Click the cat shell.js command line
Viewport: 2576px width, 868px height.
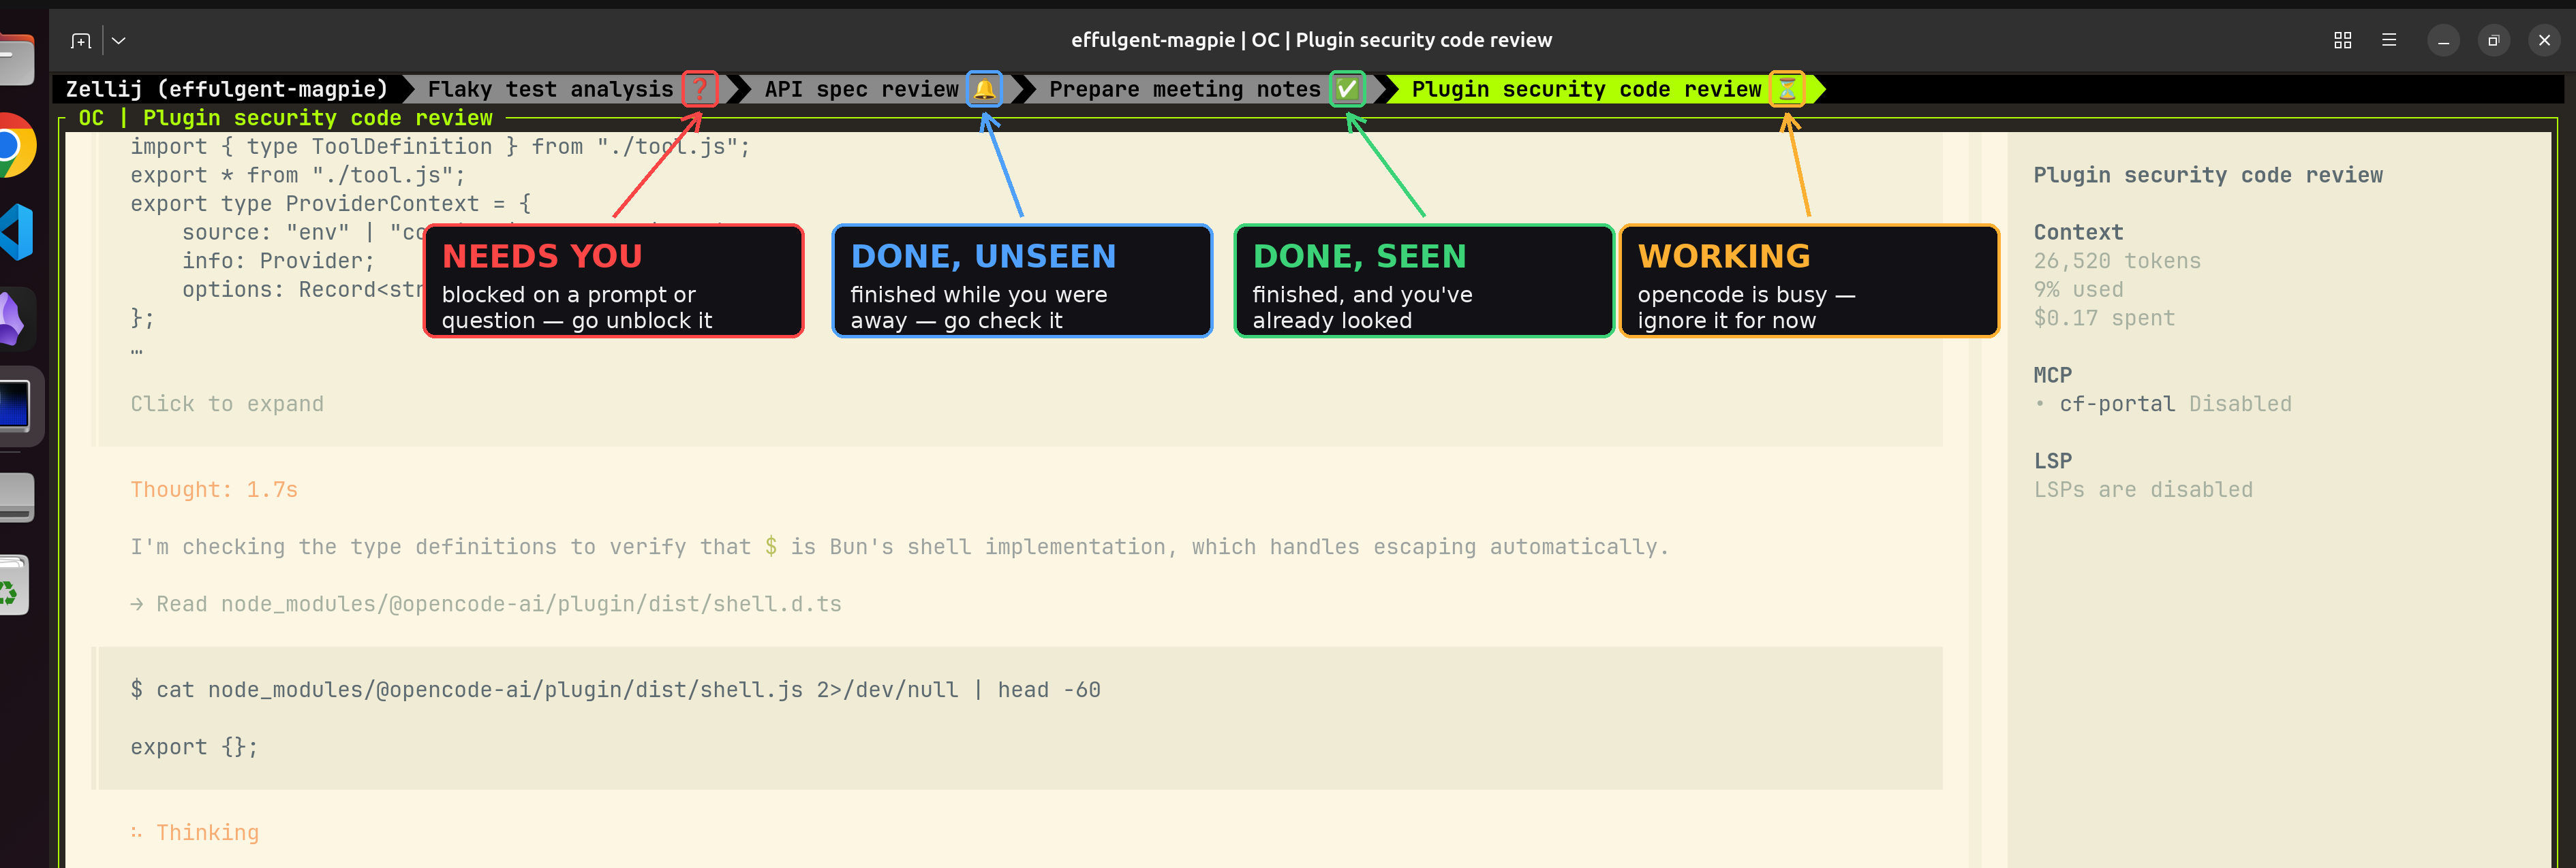(615, 689)
